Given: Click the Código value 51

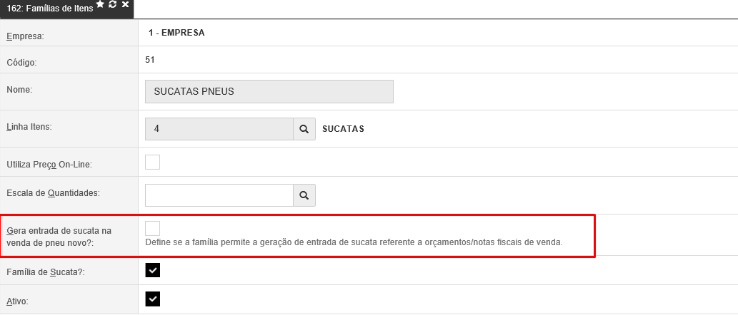Looking at the screenshot, I should click(x=150, y=60).
